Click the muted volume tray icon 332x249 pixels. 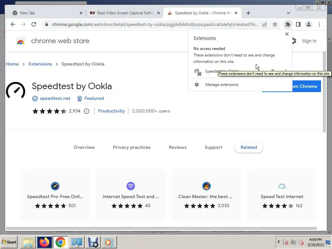click(x=301, y=242)
